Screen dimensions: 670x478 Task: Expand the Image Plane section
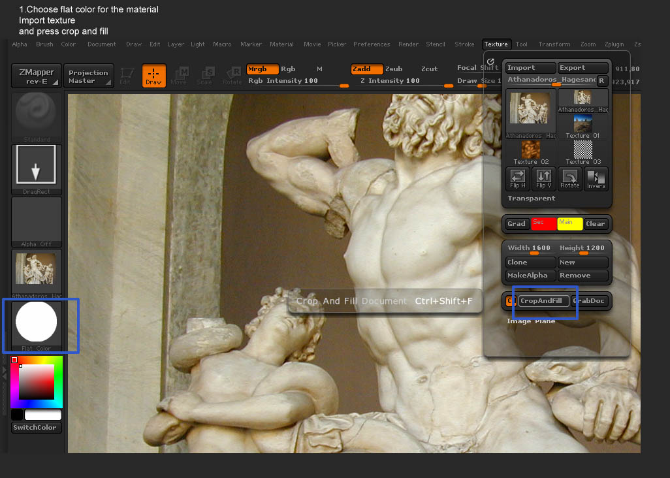click(x=531, y=321)
